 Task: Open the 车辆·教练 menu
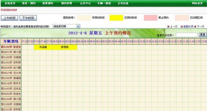point(104,3)
